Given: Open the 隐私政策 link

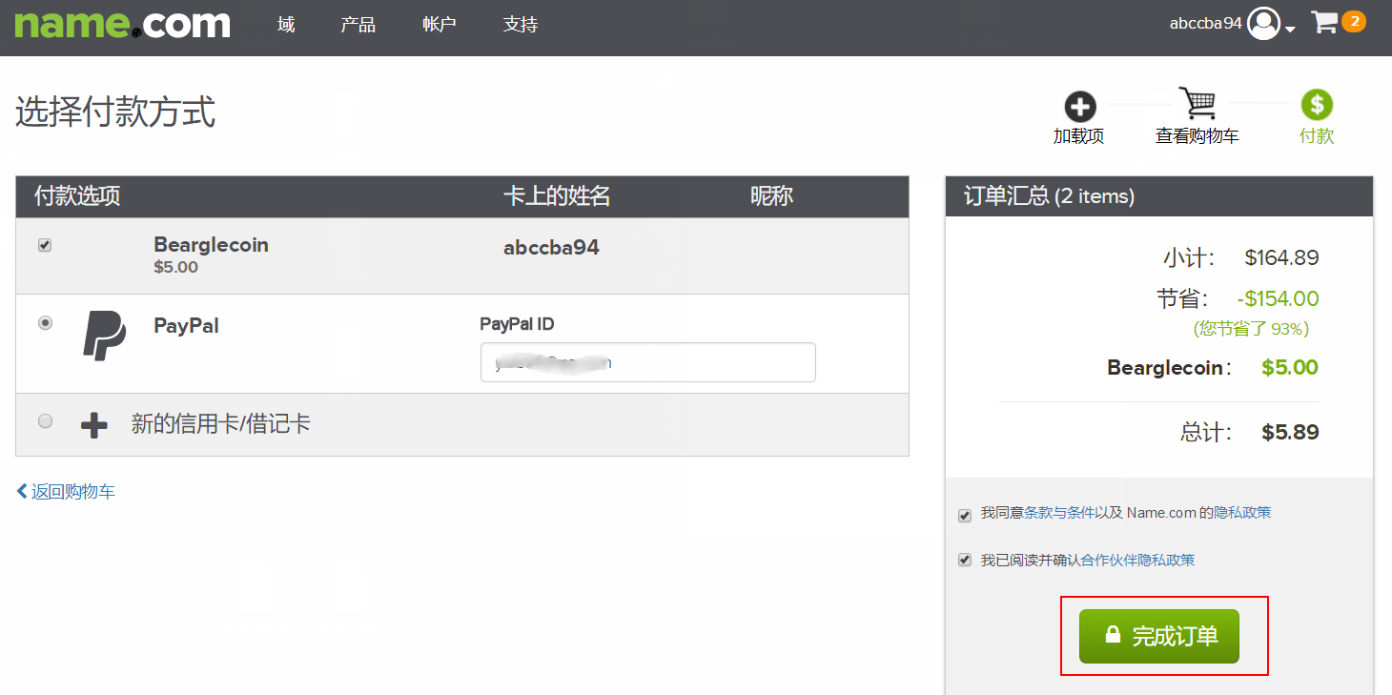Looking at the screenshot, I should click(1242, 512).
